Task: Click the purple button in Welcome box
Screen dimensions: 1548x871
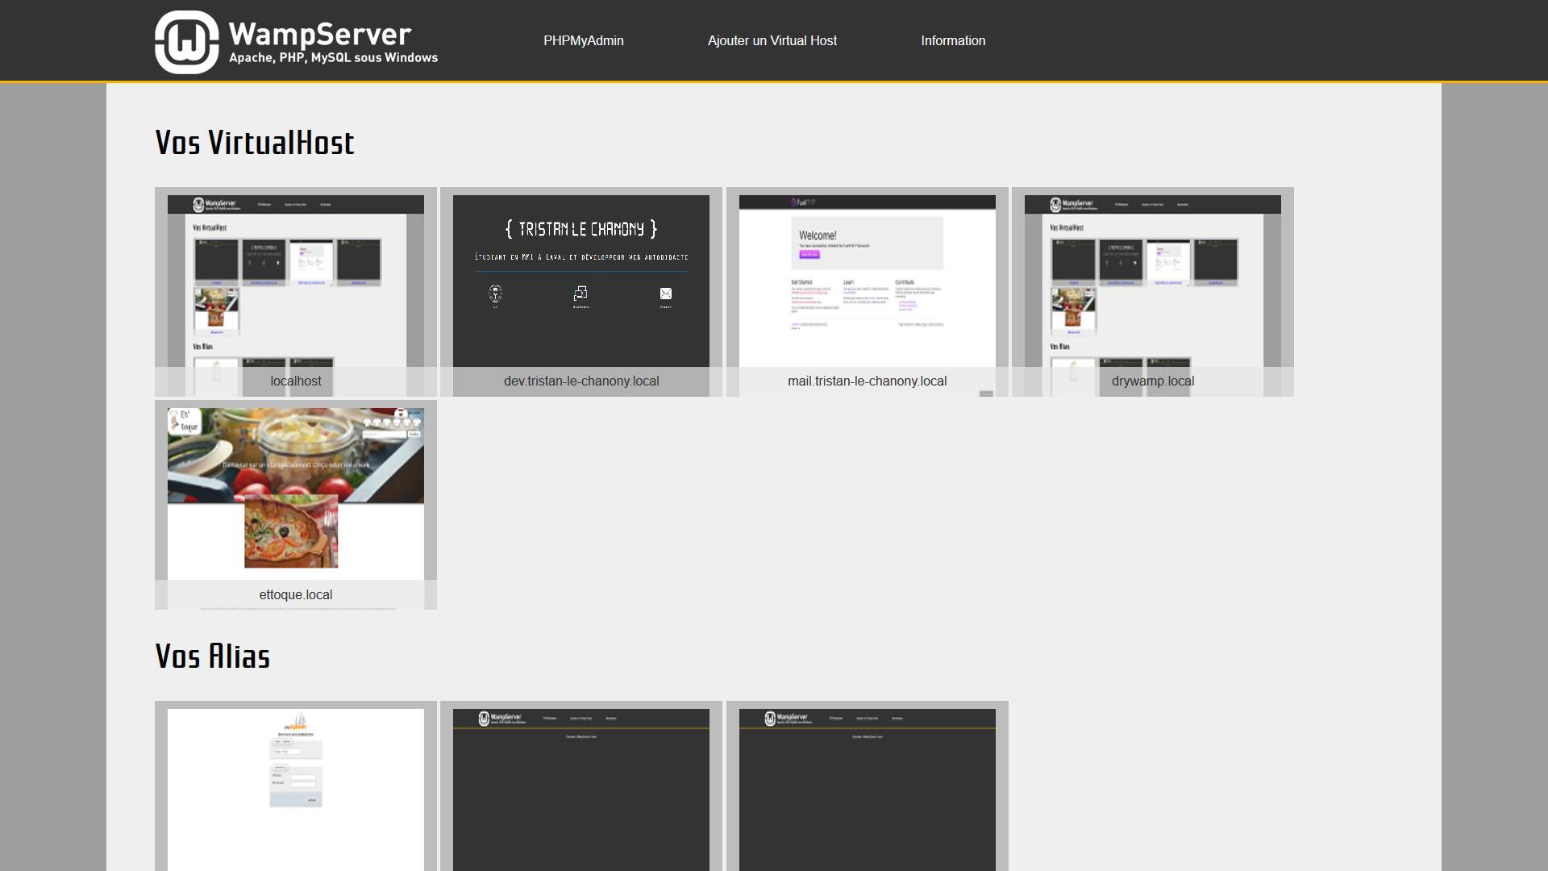Action: click(x=809, y=254)
